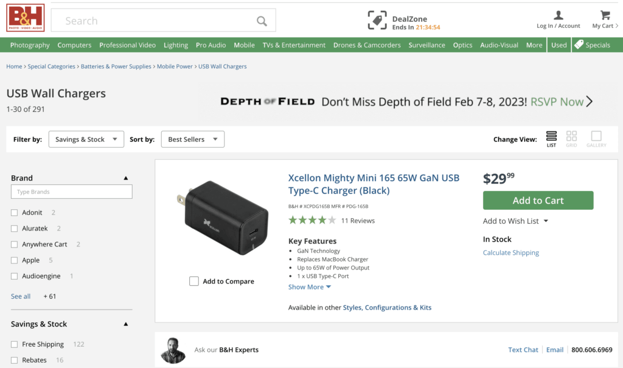Click the Calculate Shipping link
623x368 pixels.
click(x=510, y=252)
